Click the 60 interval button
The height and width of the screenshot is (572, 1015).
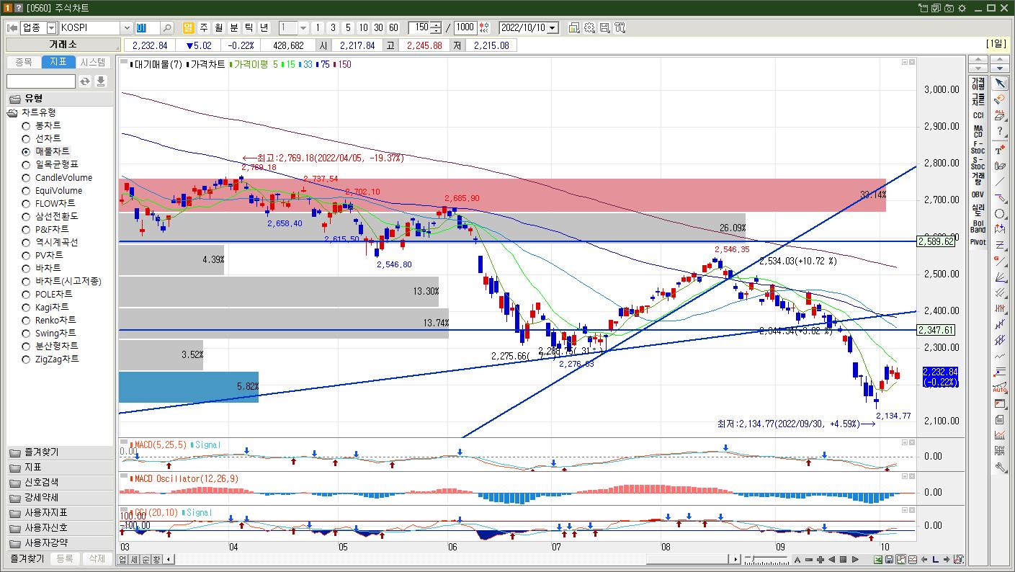point(393,27)
